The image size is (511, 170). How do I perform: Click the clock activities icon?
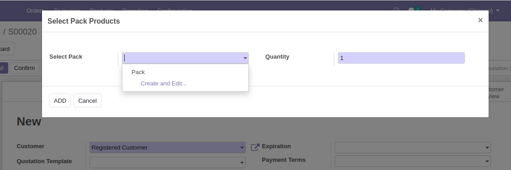coord(396,10)
